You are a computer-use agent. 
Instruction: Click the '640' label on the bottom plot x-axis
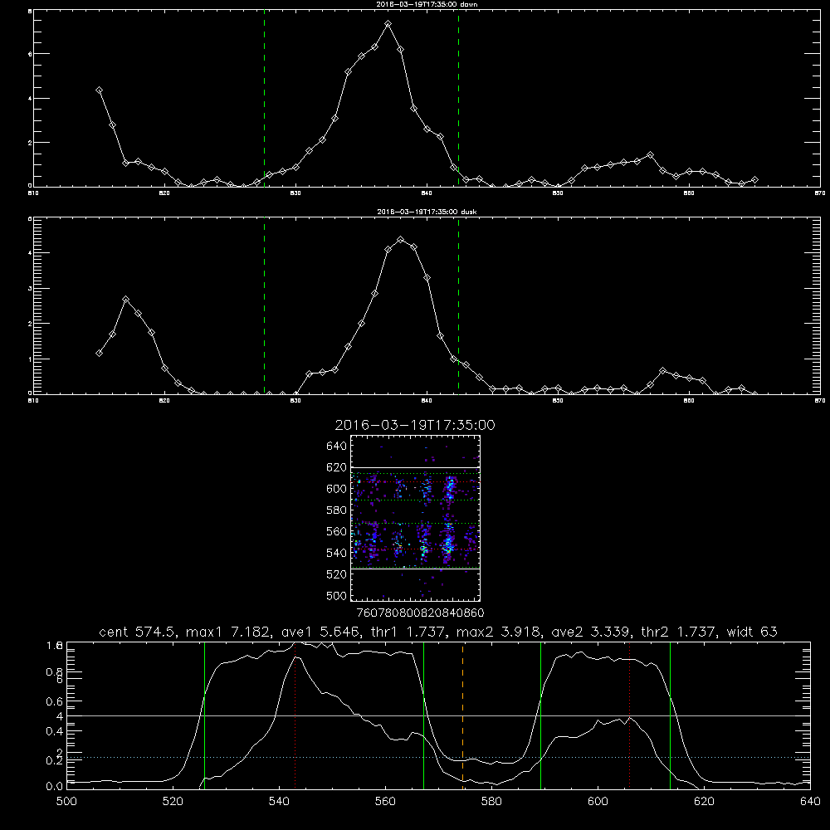[810, 802]
